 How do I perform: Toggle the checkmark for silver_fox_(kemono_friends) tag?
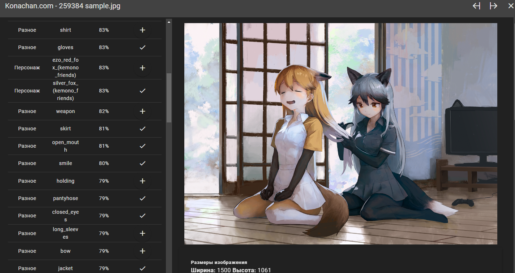click(142, 91)
